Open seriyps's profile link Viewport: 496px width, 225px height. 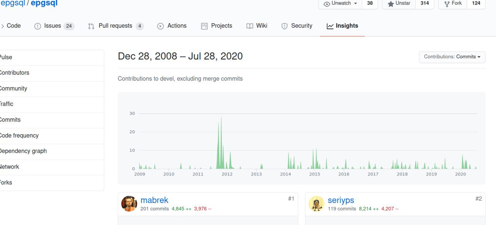pyautogui.click(x=341, y=200)
